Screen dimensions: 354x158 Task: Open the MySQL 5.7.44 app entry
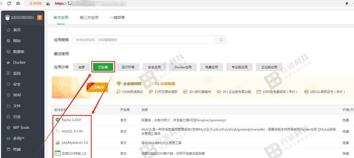click(x=72, y=131)
